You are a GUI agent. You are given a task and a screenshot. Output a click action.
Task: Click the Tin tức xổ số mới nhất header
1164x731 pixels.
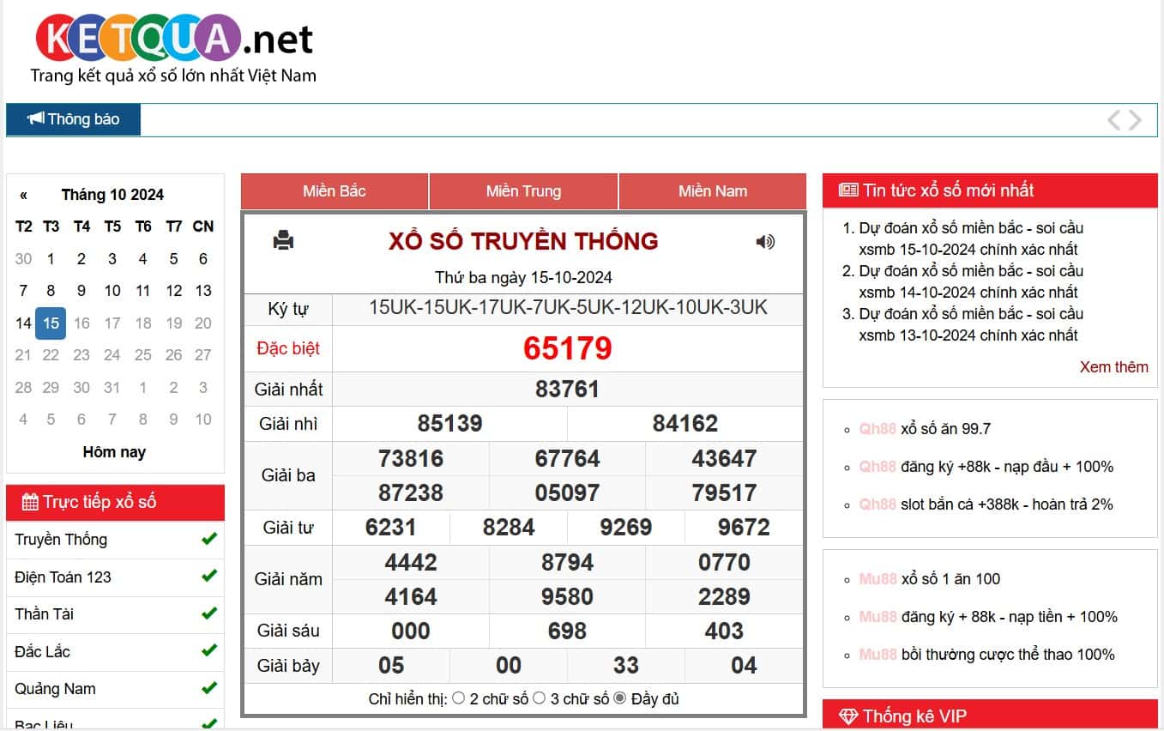point(990,190)
